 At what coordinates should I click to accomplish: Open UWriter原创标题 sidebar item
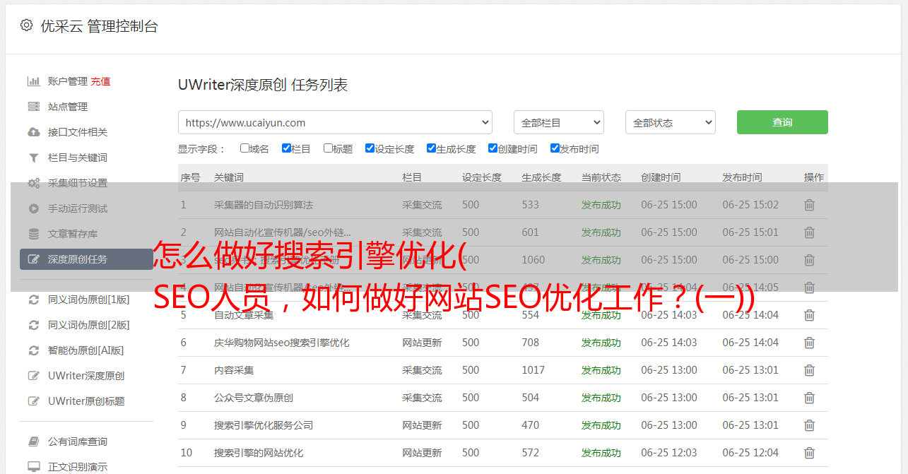pos(86,401)
